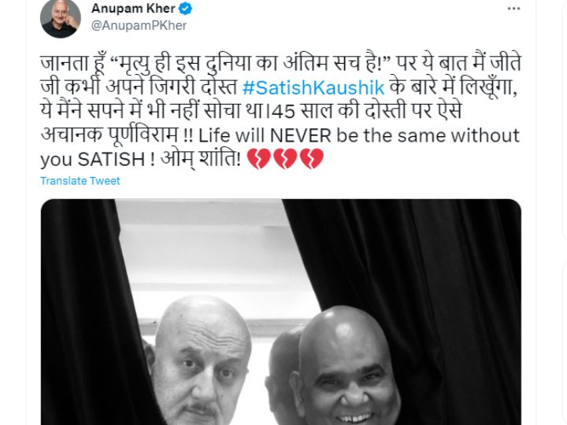Open Anupam Kher's round profile avatar

pos(61,18)
